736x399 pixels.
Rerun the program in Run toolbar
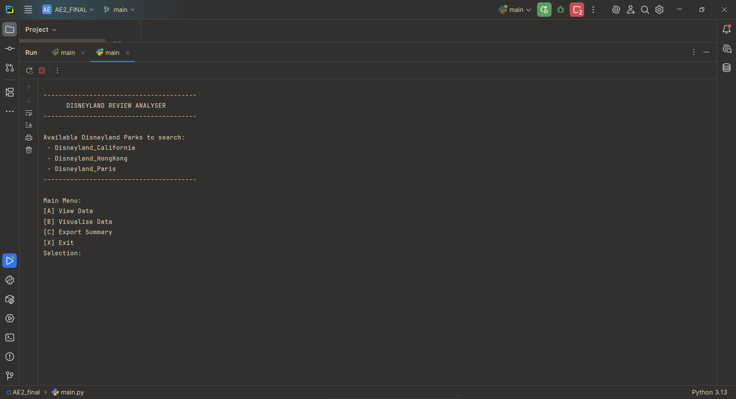coord(29,71)
